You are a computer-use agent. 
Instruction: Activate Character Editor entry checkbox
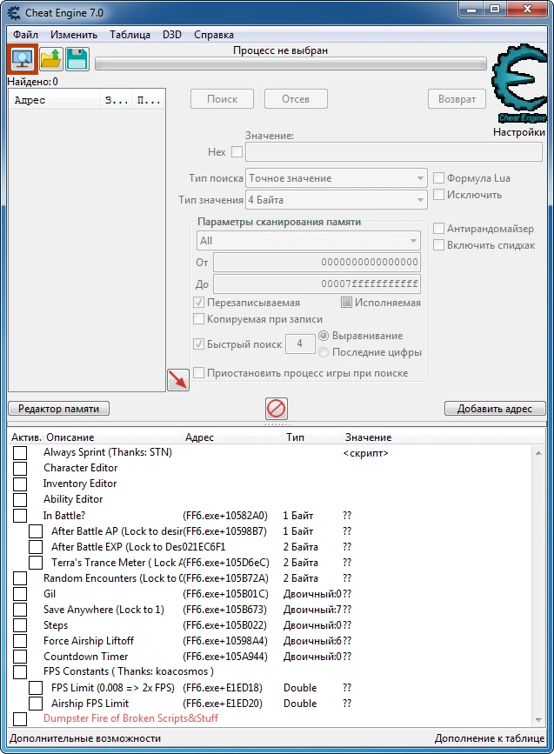tap(20, 469)
